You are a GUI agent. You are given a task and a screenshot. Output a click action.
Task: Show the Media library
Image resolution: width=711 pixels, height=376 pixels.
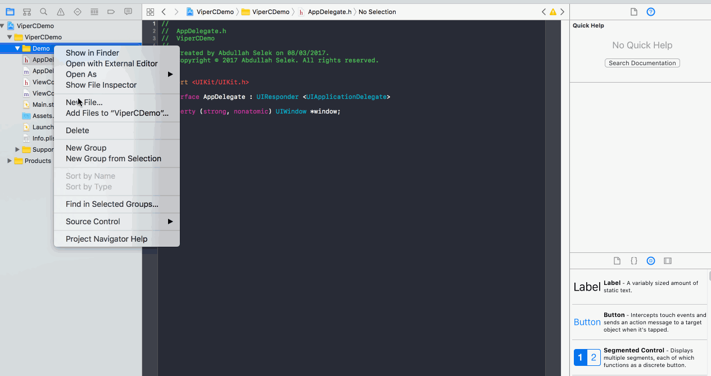(x=668, y=261)
